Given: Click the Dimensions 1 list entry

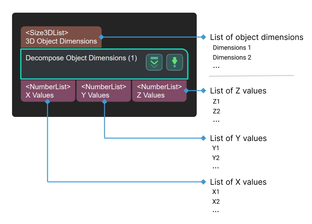Looking at the screenshot, I should pos(232,48).
